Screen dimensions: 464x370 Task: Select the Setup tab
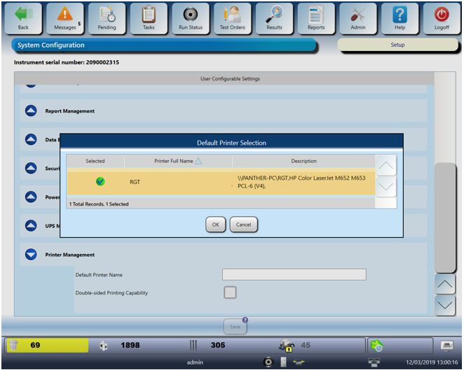point(397,45)
